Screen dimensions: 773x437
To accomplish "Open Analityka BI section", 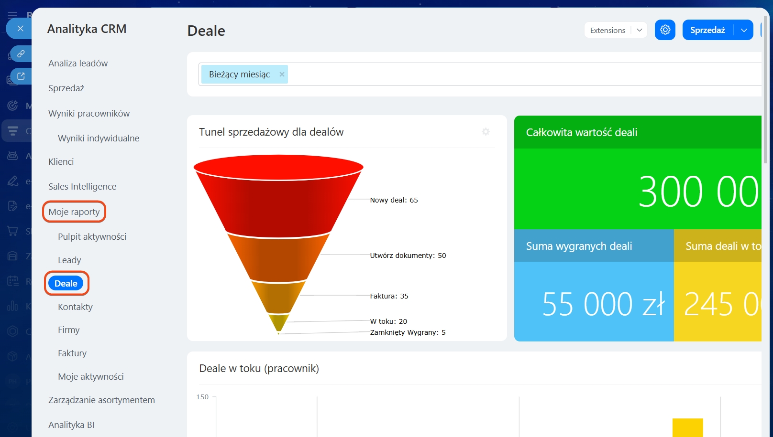I will 71,425.
